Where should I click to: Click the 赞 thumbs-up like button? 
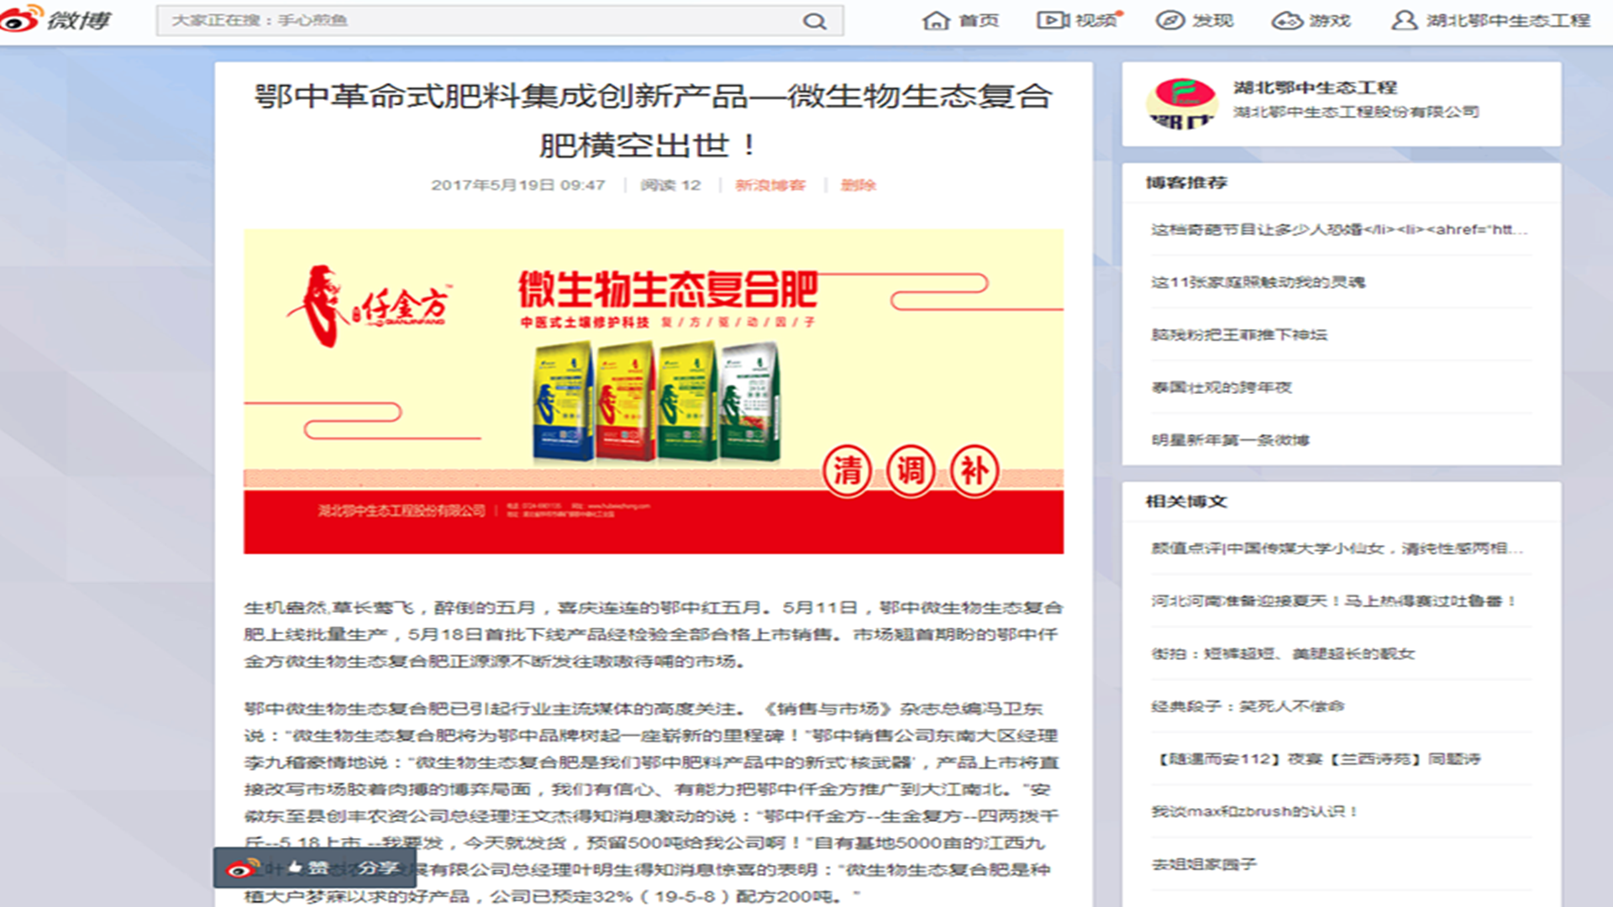(308, 868)
